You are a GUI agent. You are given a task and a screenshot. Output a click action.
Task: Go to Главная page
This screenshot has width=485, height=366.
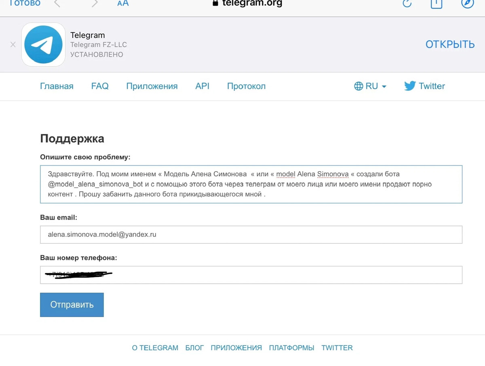tap(57, 86)
